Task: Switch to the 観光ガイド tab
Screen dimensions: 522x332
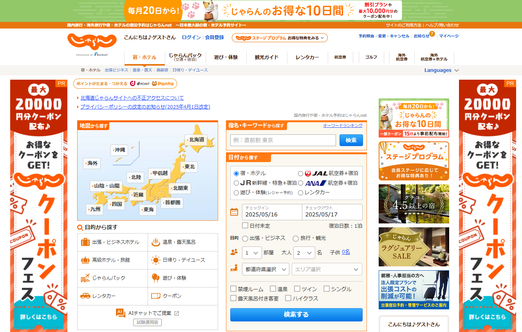Action: 267,57
